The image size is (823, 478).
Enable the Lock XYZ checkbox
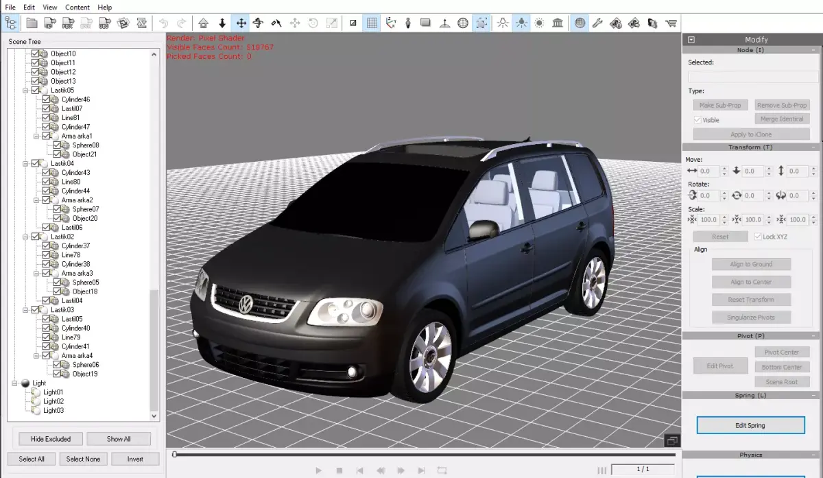click(759, 236)
